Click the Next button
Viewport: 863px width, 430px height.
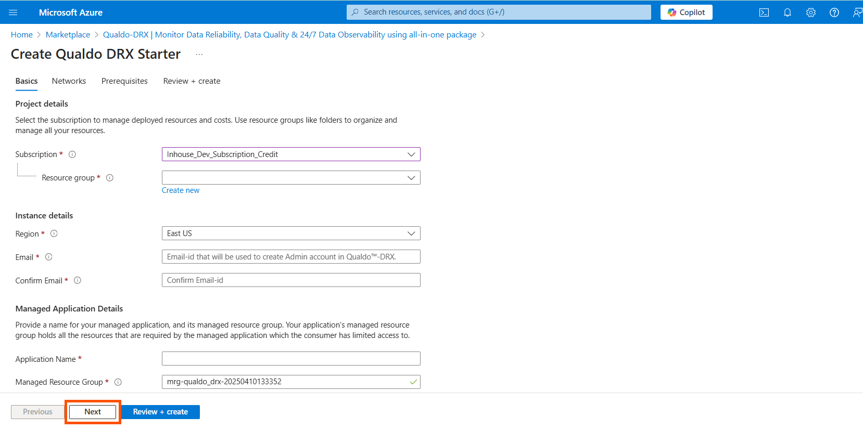(93, 412)
